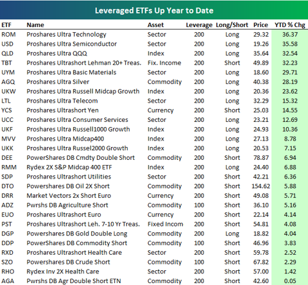Click the MVV ticker cell

click(8, 139)
